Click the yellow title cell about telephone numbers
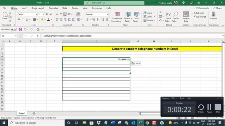The width and height of the screenshot is (225, 126). pyautogui.click(x=142, y=49)
